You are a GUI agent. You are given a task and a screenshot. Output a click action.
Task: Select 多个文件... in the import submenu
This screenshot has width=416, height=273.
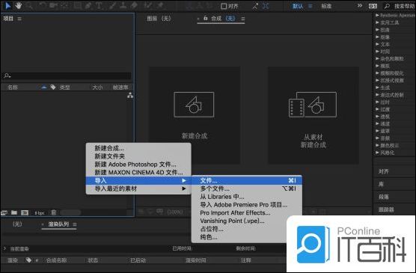246,188
